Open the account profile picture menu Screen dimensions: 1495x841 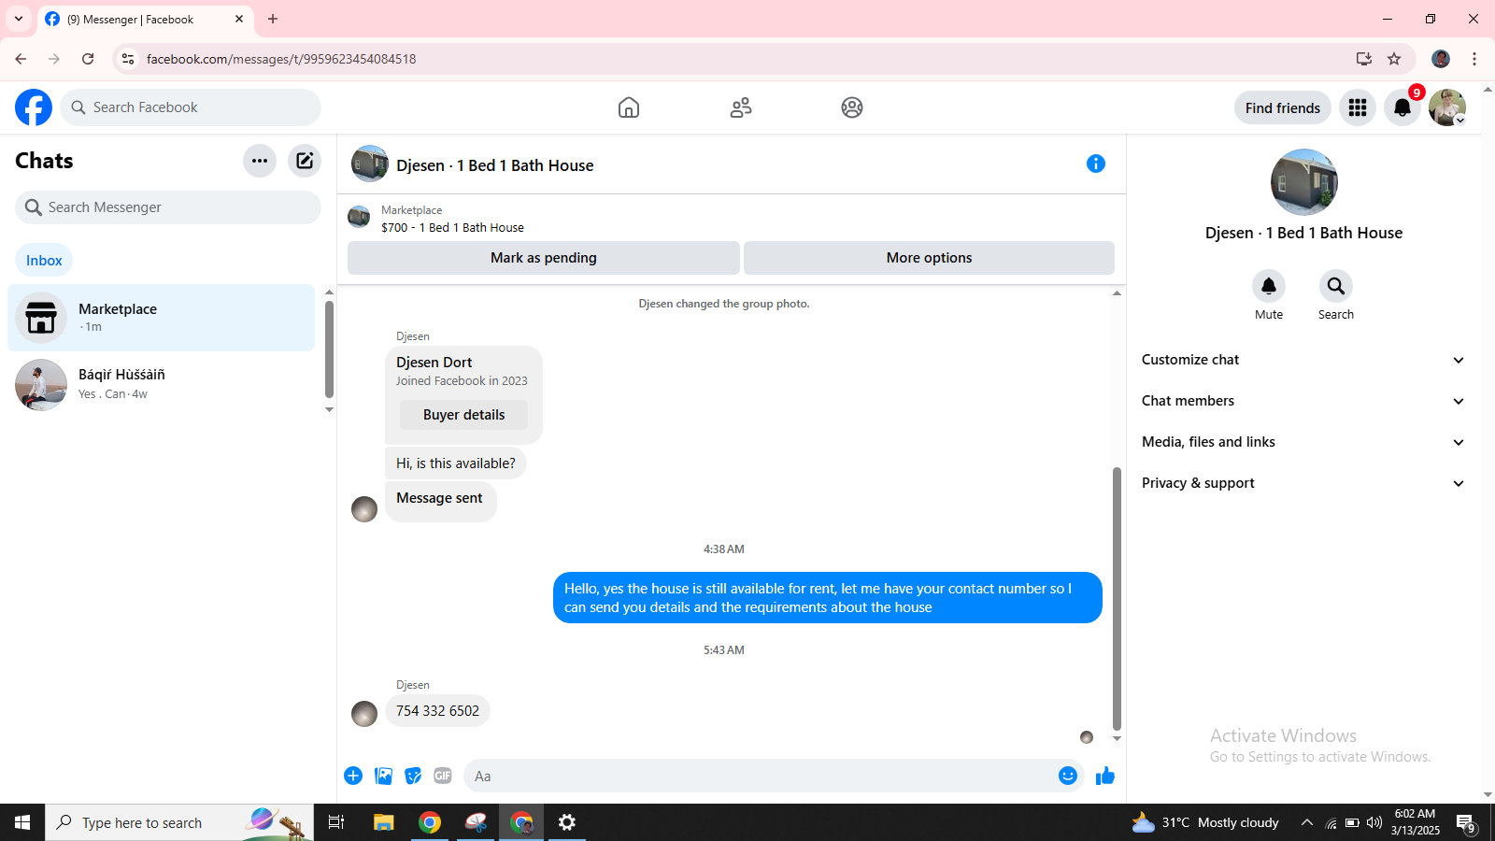click(1447, 107)
